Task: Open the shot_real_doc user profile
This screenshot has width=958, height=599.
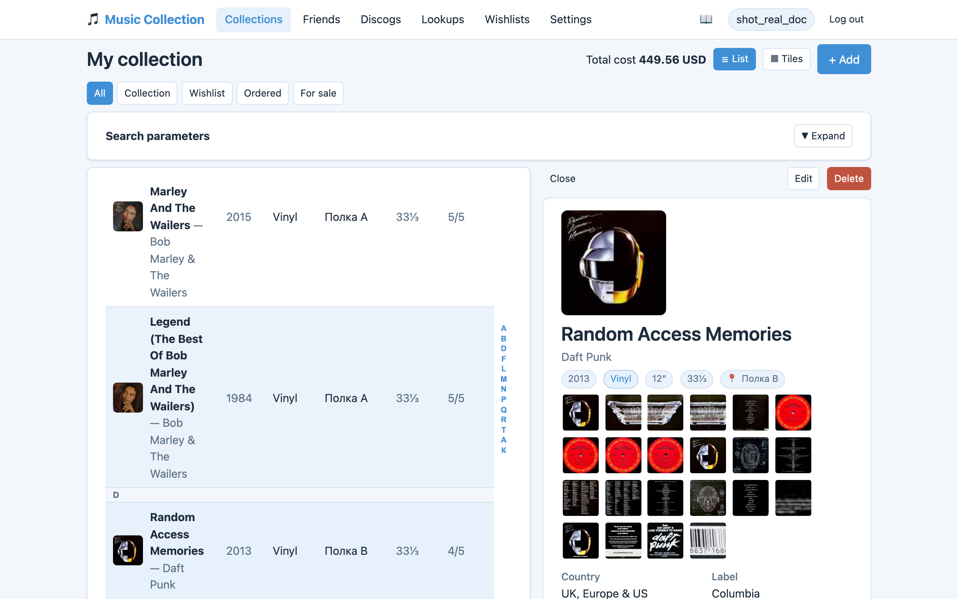Action: point(771,19)
